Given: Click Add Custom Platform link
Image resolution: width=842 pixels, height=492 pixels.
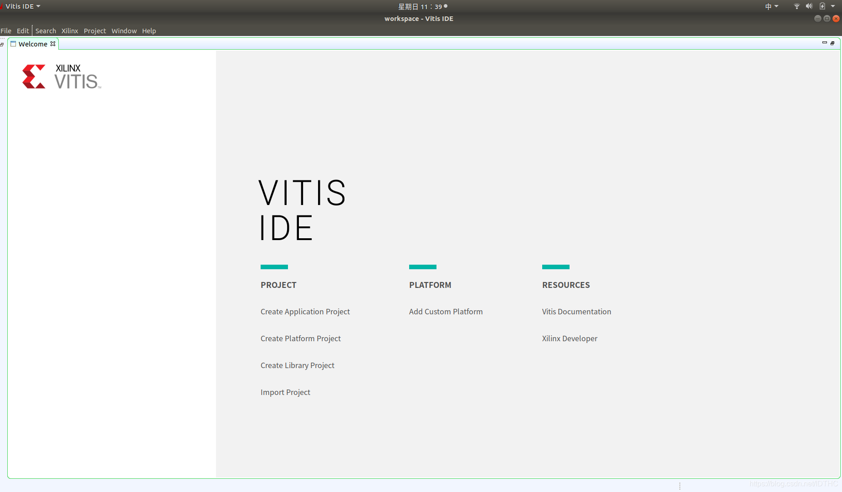Looking at the screenshot, I should point(446,312).
